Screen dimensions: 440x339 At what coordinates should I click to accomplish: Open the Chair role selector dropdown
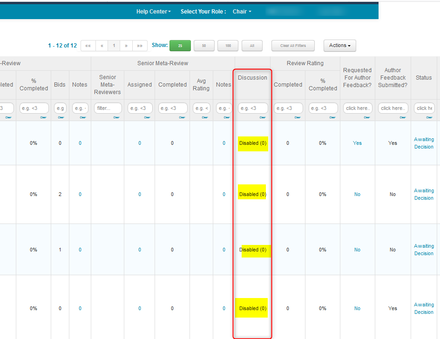(242, 12)
